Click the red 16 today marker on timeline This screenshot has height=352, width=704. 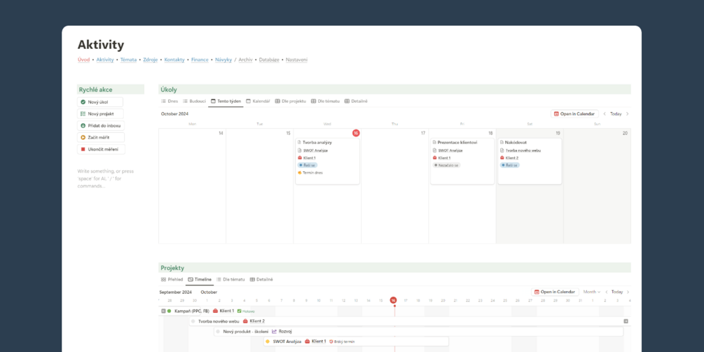[393, 300]
